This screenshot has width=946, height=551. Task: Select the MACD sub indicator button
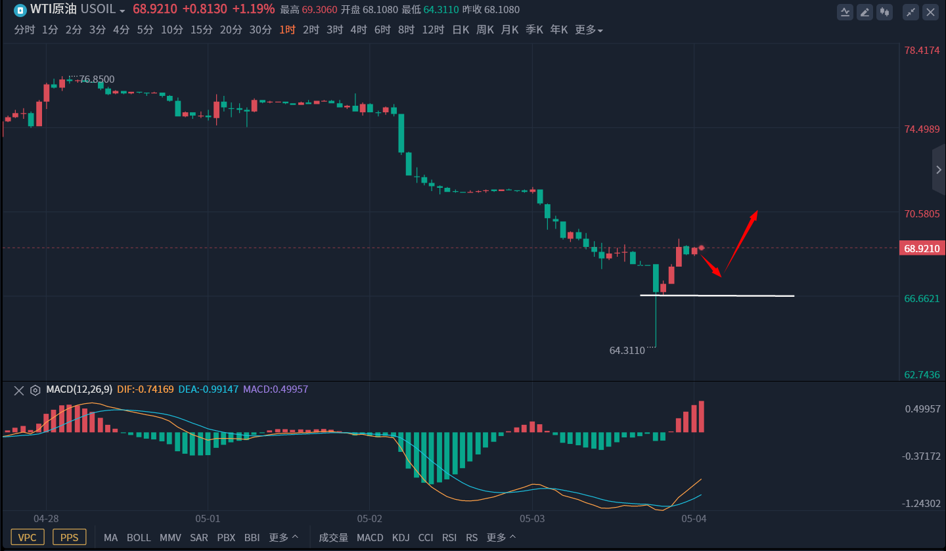370,537
